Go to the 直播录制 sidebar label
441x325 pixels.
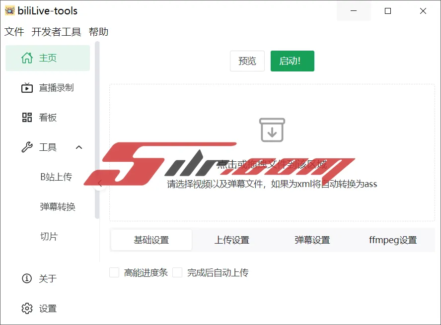[x=56, y=88]
